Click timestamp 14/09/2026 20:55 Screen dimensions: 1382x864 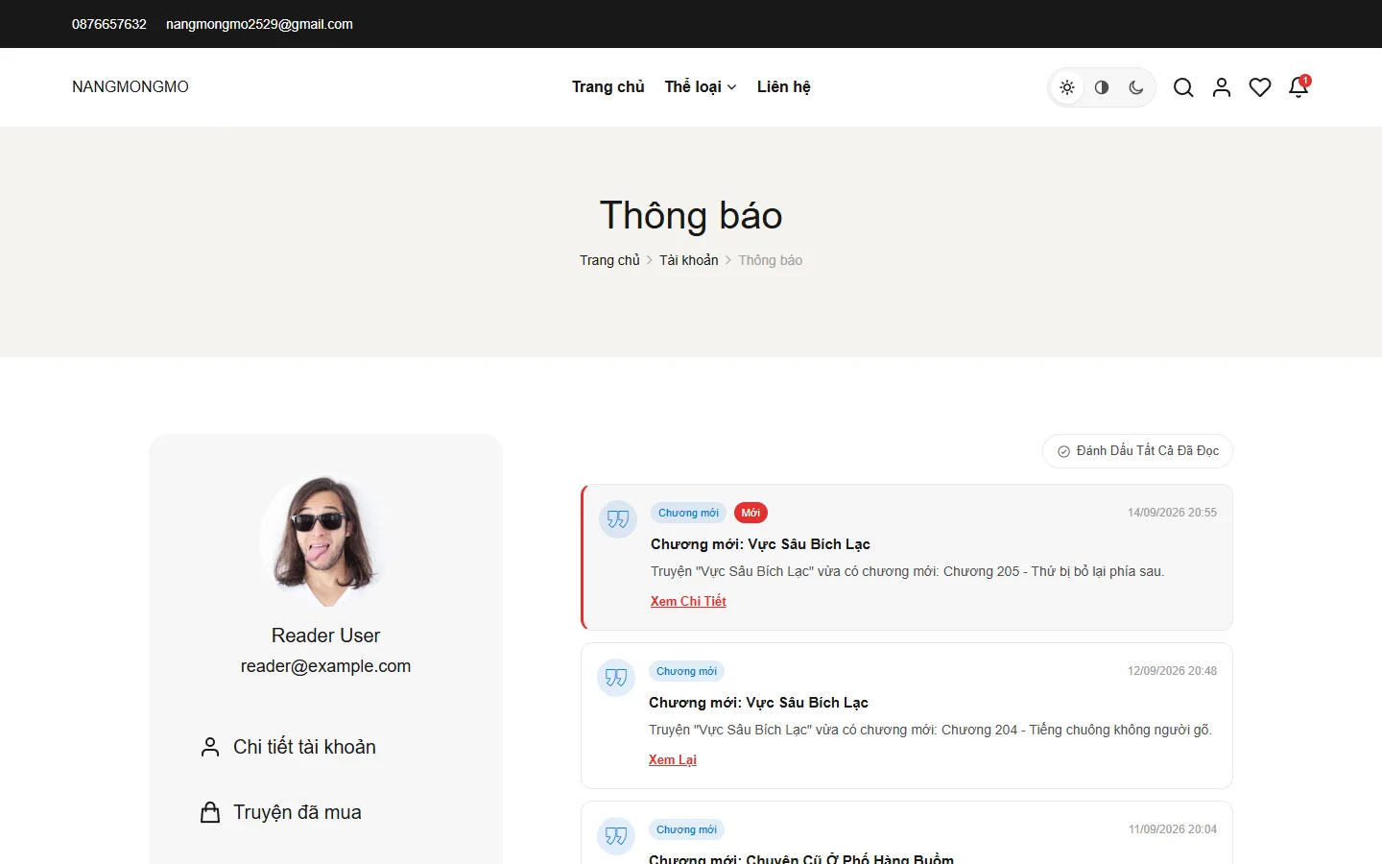(1172, 513)
